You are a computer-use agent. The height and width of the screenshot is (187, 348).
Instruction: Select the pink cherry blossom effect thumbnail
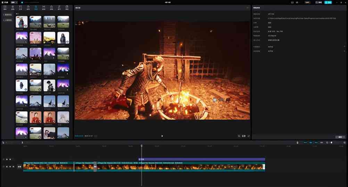click(x=35, y=38)
